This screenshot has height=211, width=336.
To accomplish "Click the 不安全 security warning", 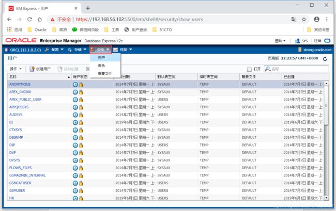I will 60,20.
